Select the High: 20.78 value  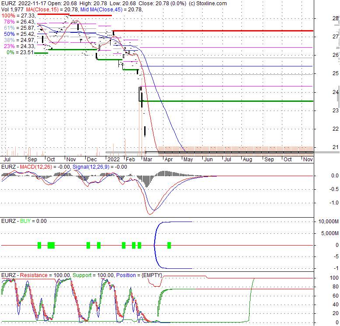coord(93,3)
